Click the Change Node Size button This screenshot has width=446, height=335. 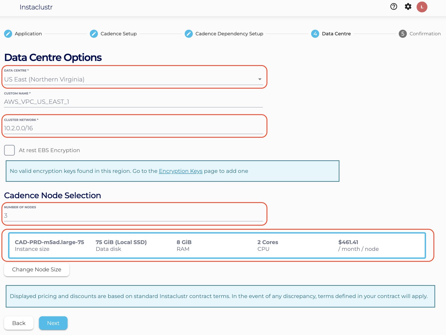click(37, 269)
